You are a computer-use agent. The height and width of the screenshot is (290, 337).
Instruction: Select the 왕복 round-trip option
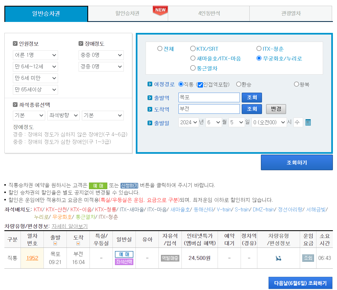pyautogui.click(x=296, y=84)
